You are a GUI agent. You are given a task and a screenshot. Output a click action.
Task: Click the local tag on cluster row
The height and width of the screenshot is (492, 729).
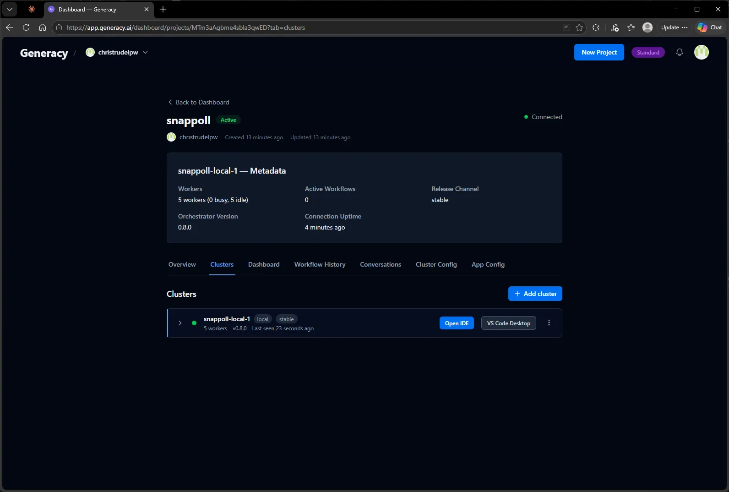(x=262, y=319)
